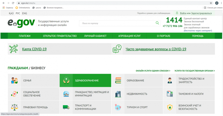
Task: Bookmark page with the star icon
Action: (x=211, y=3)
